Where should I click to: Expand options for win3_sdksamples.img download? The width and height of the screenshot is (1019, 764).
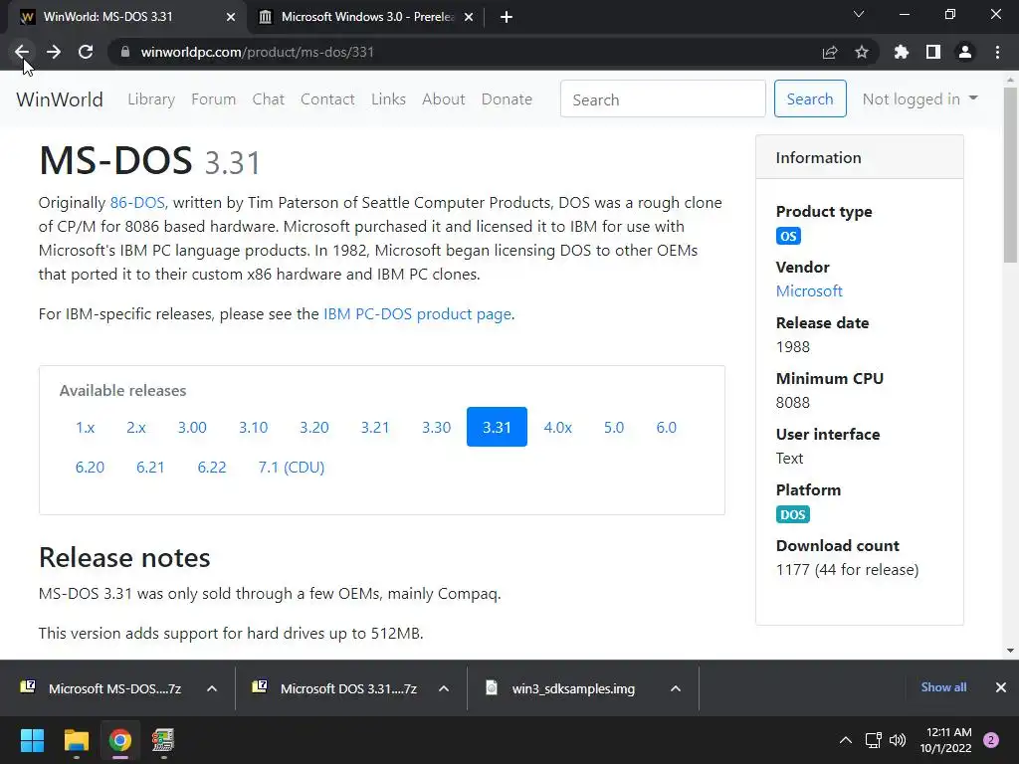(x=676, y=688)
